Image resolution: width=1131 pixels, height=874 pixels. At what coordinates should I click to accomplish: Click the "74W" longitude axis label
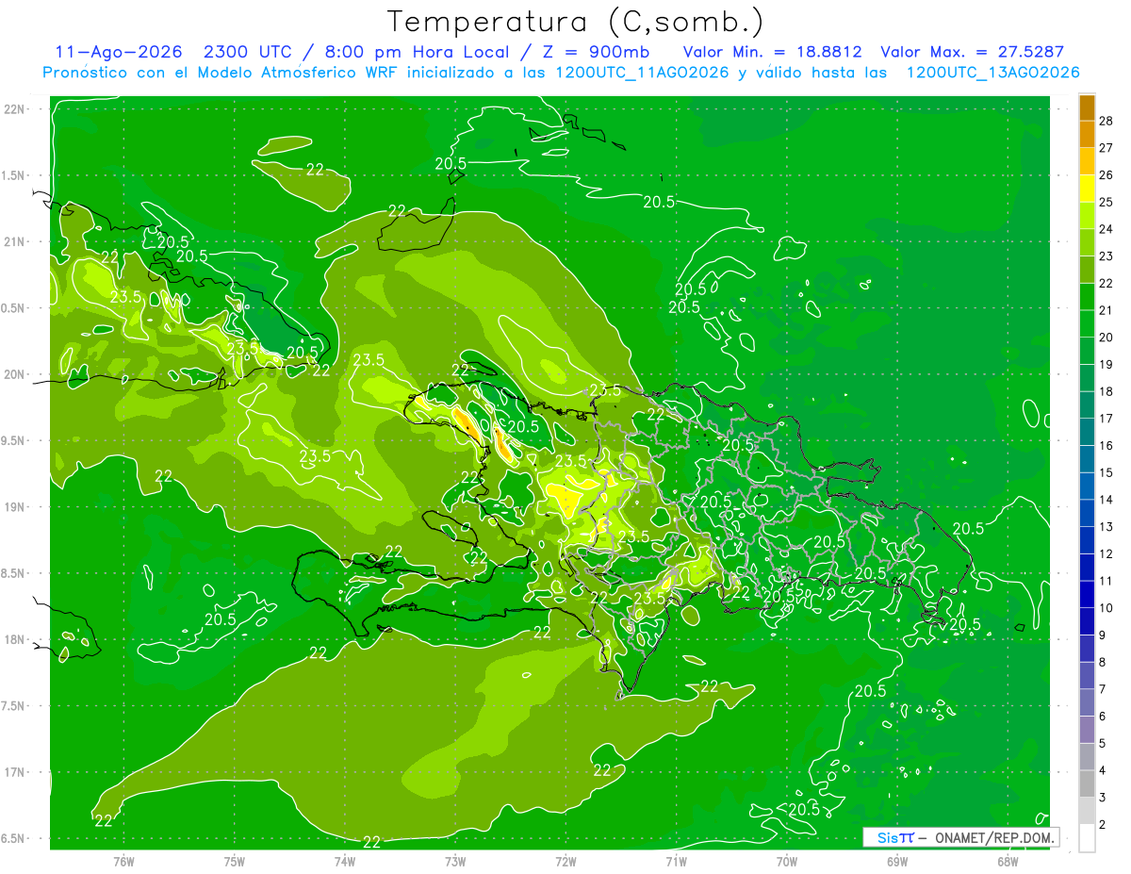click(x=344, y=862)
